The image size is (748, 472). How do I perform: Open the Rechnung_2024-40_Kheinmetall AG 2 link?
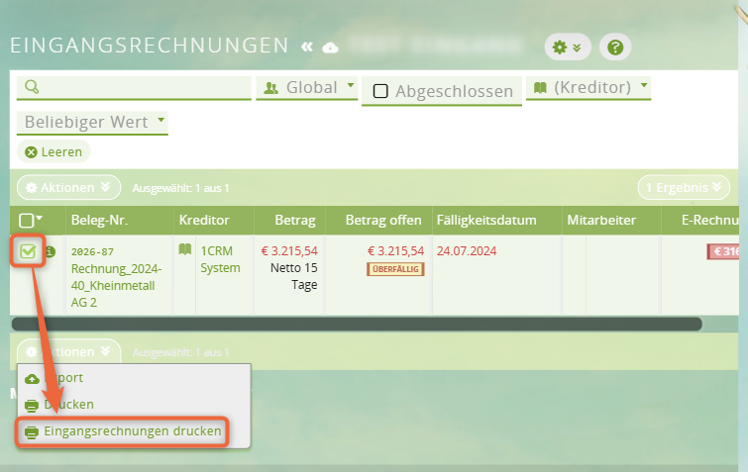(x=116, y=286)
